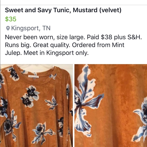The height and width of the screenshot is (147, 147).
Task: Open the right close-up fabric photo
Action: point(111,106)
